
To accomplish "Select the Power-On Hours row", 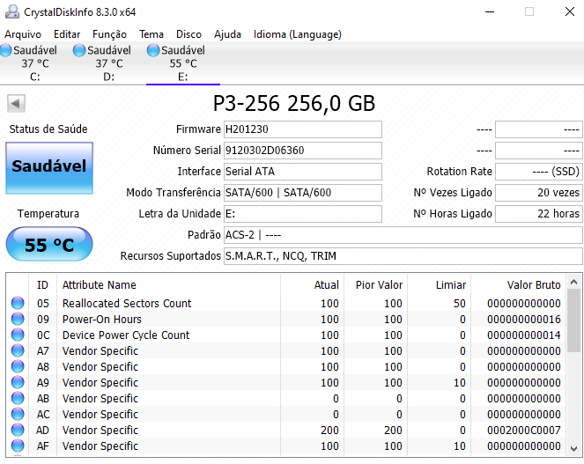I will tap(286, 319).
